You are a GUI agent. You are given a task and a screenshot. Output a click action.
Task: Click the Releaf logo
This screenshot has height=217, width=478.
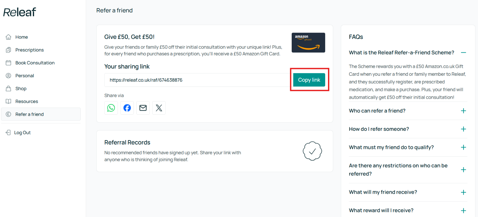tap(20, 12)
